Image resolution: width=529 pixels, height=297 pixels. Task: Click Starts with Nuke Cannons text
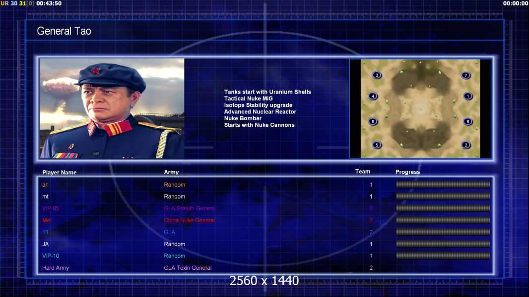coord(259,125)
